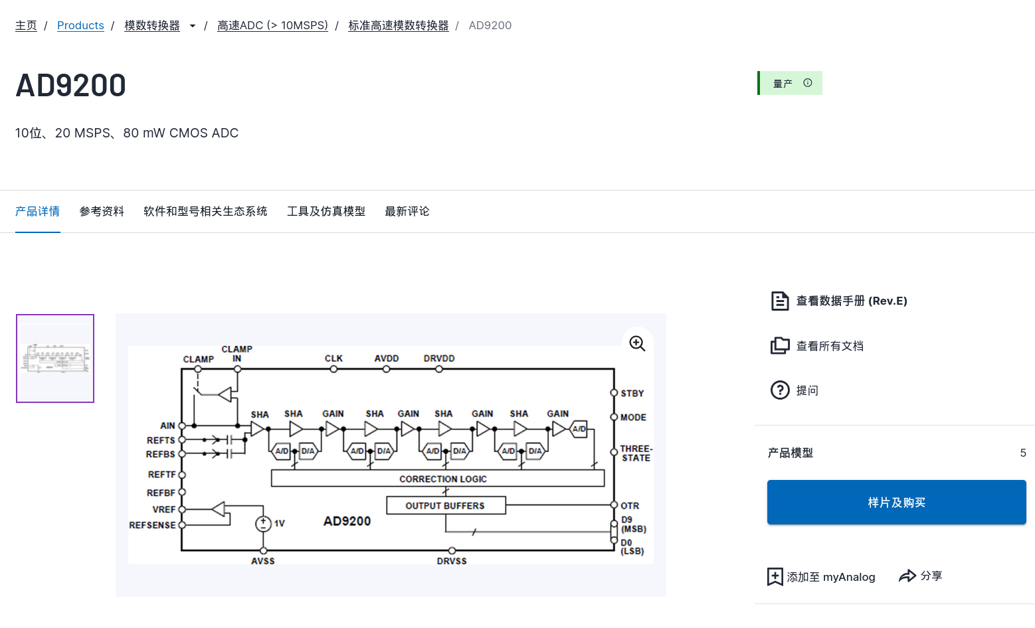This screenshot has height=628, width=1035.
Task: Go to 标准高速模数转换器 breadcrumb
Action: point(399,25)
